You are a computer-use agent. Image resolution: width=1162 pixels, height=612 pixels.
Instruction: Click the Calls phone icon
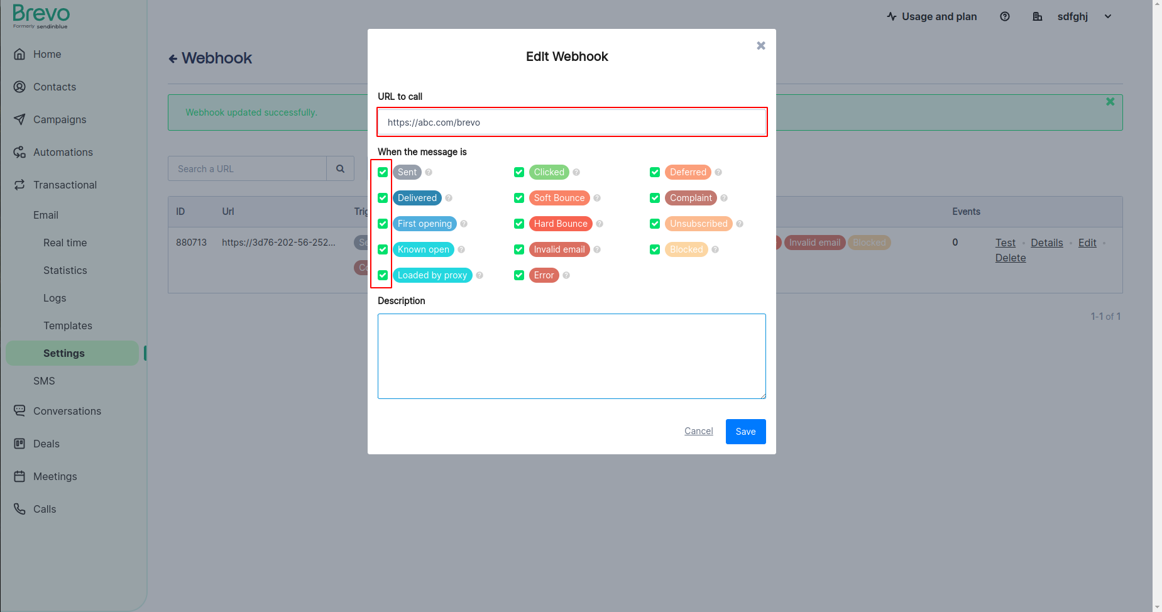(19, 509)
